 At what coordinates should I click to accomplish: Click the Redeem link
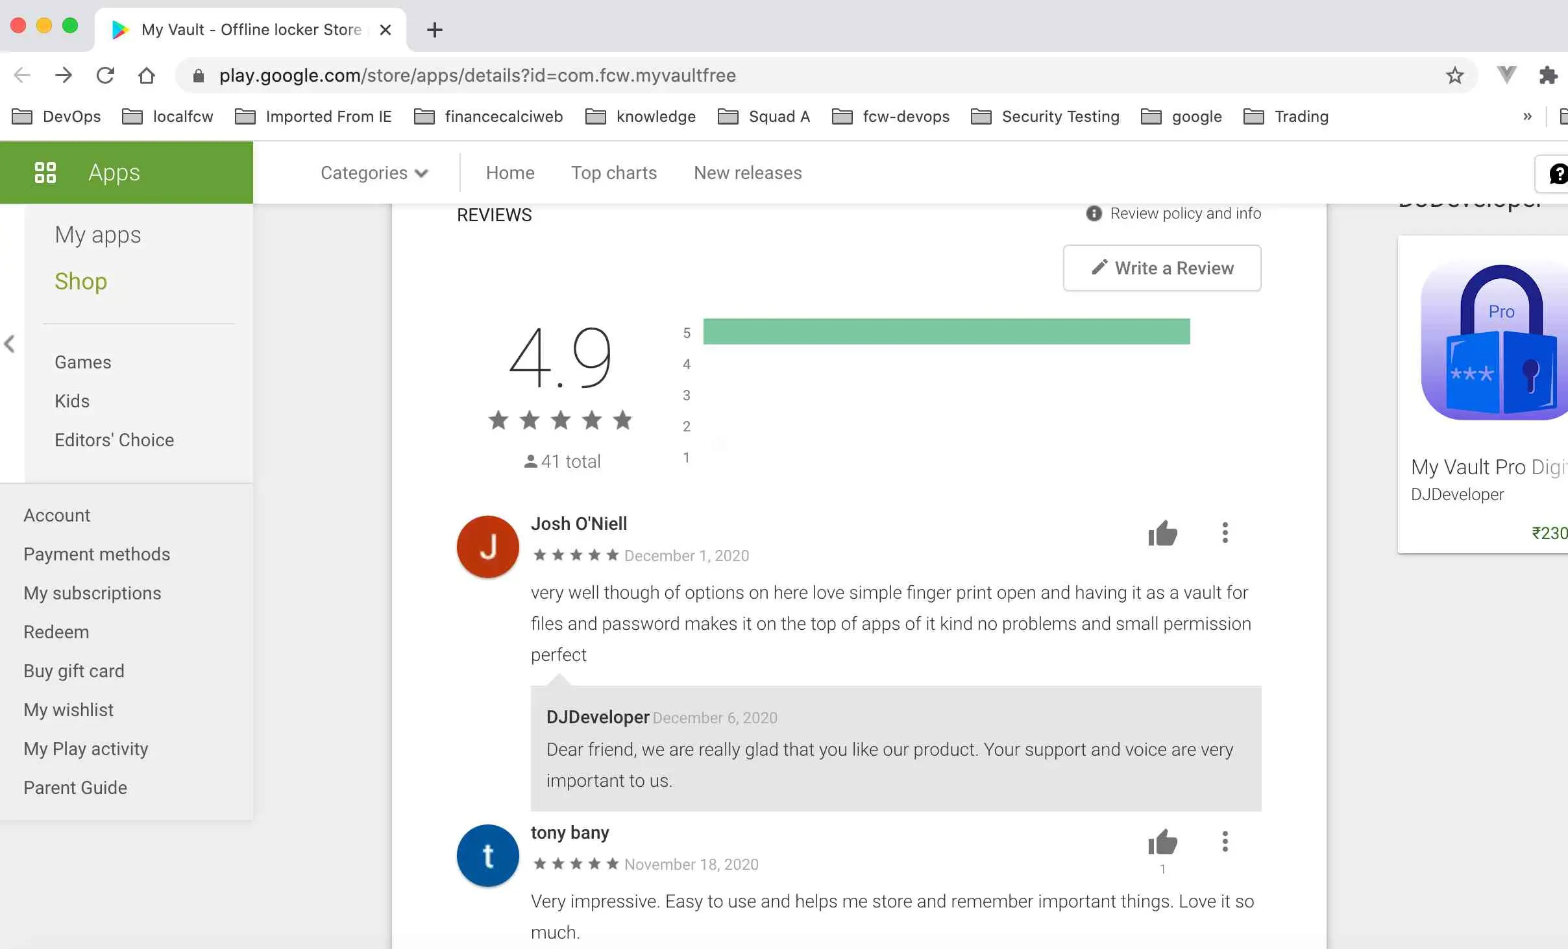(56, 632)
